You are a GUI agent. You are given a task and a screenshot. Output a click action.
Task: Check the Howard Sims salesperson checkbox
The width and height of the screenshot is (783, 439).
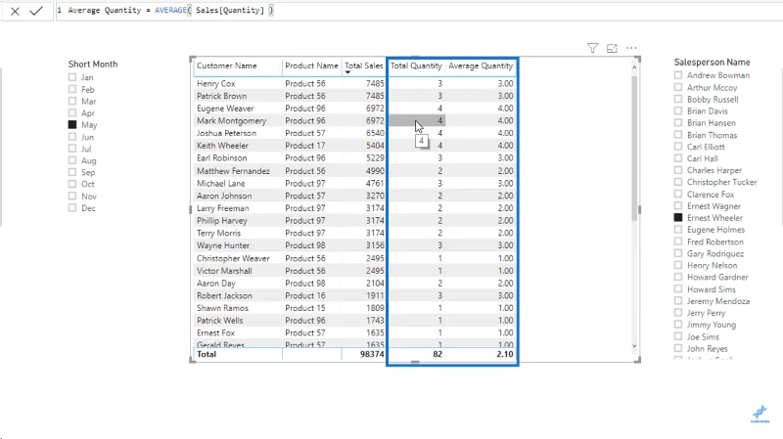pos(678,289)
